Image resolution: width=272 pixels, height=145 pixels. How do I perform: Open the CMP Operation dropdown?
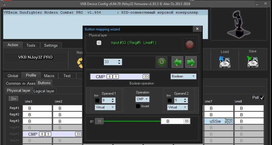tap(143, 99)
